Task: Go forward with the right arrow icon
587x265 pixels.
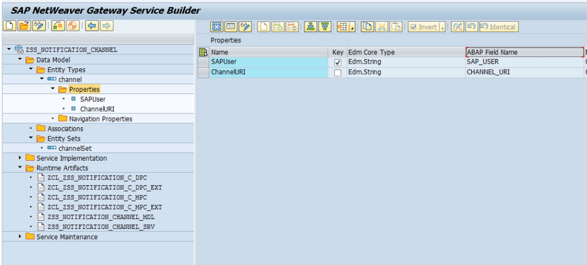Action: [107, 26]
